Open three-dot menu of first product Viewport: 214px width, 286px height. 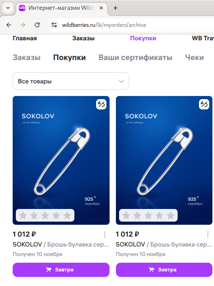(x=104, y=234)
